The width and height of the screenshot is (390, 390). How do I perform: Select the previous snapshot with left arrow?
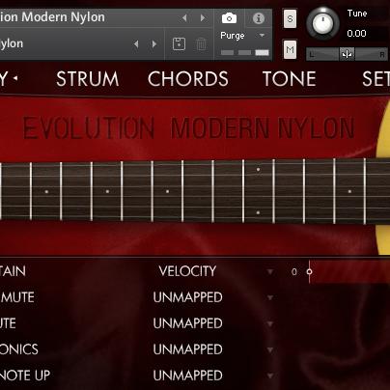tap(136, 44)
